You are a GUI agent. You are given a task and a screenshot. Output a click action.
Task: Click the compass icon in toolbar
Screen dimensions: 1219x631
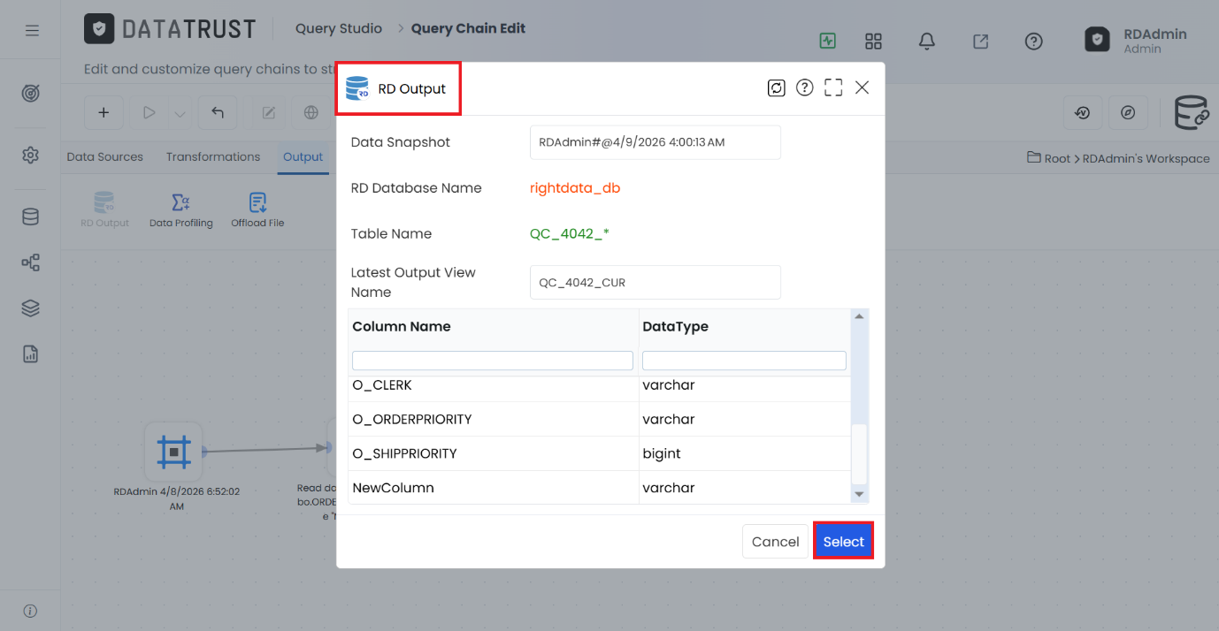tap(1128, 112)
